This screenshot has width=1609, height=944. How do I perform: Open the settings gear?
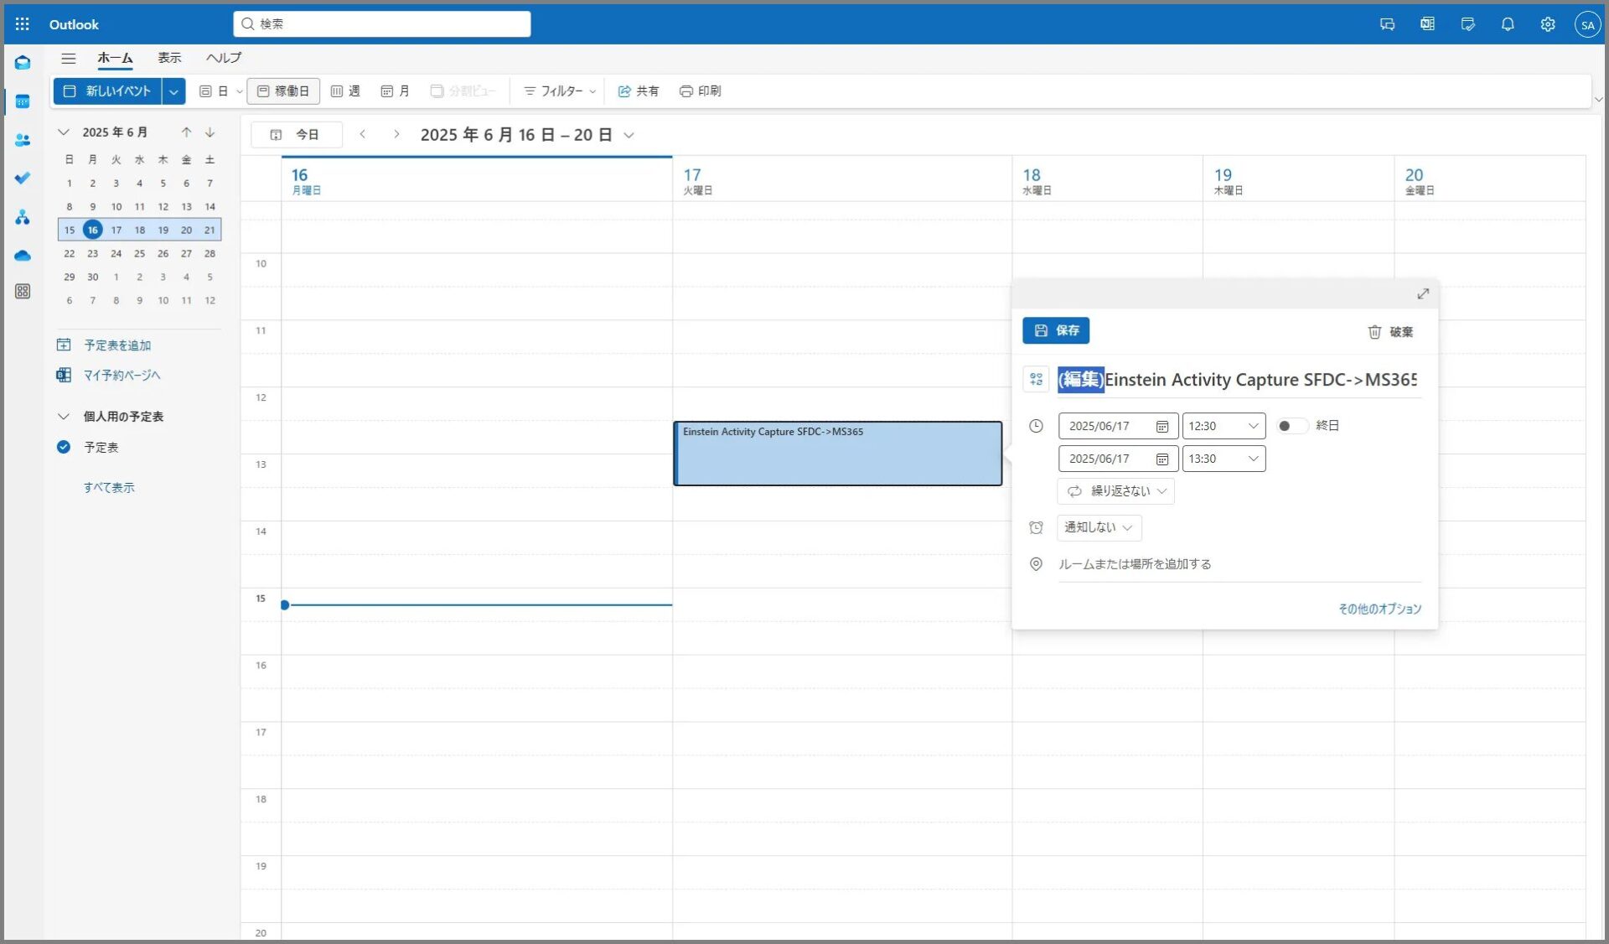pos(1548,24)
